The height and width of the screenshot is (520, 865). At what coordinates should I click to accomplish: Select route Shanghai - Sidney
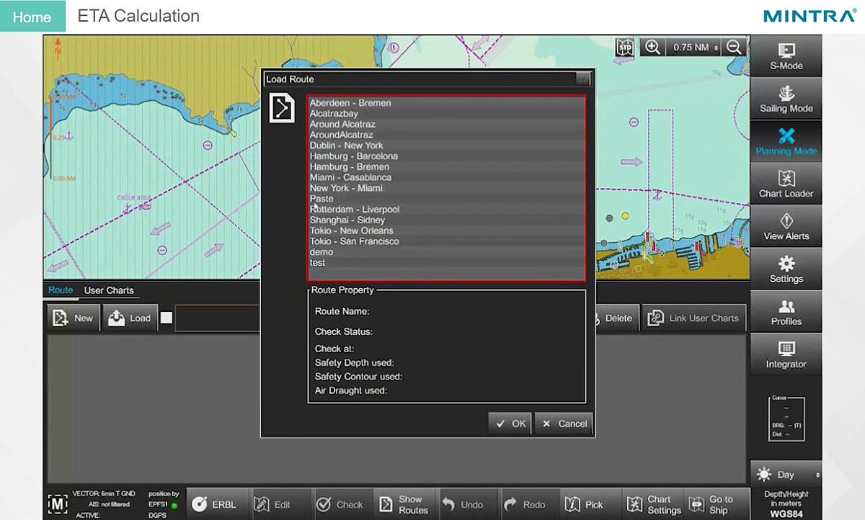pos(445,220)
